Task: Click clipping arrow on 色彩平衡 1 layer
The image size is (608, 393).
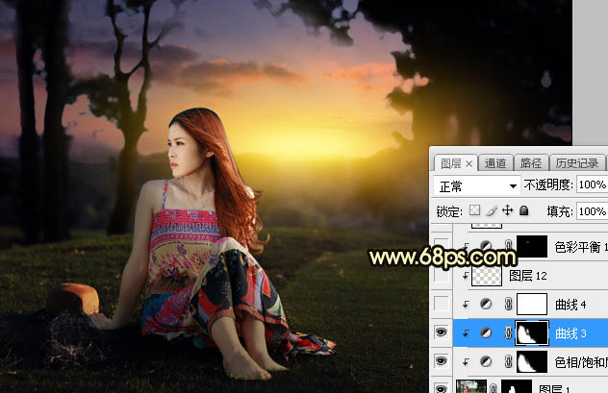Action: pyautogui.click(x=466, y=245)
